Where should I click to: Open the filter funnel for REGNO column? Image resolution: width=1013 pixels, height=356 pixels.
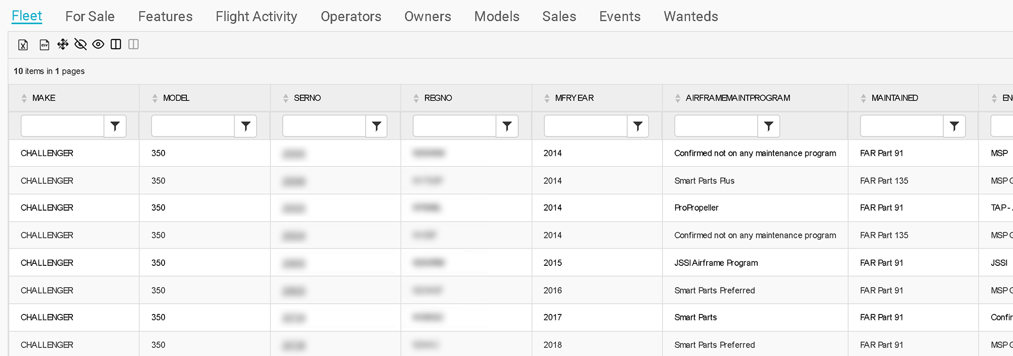click(x=507, y=126)
